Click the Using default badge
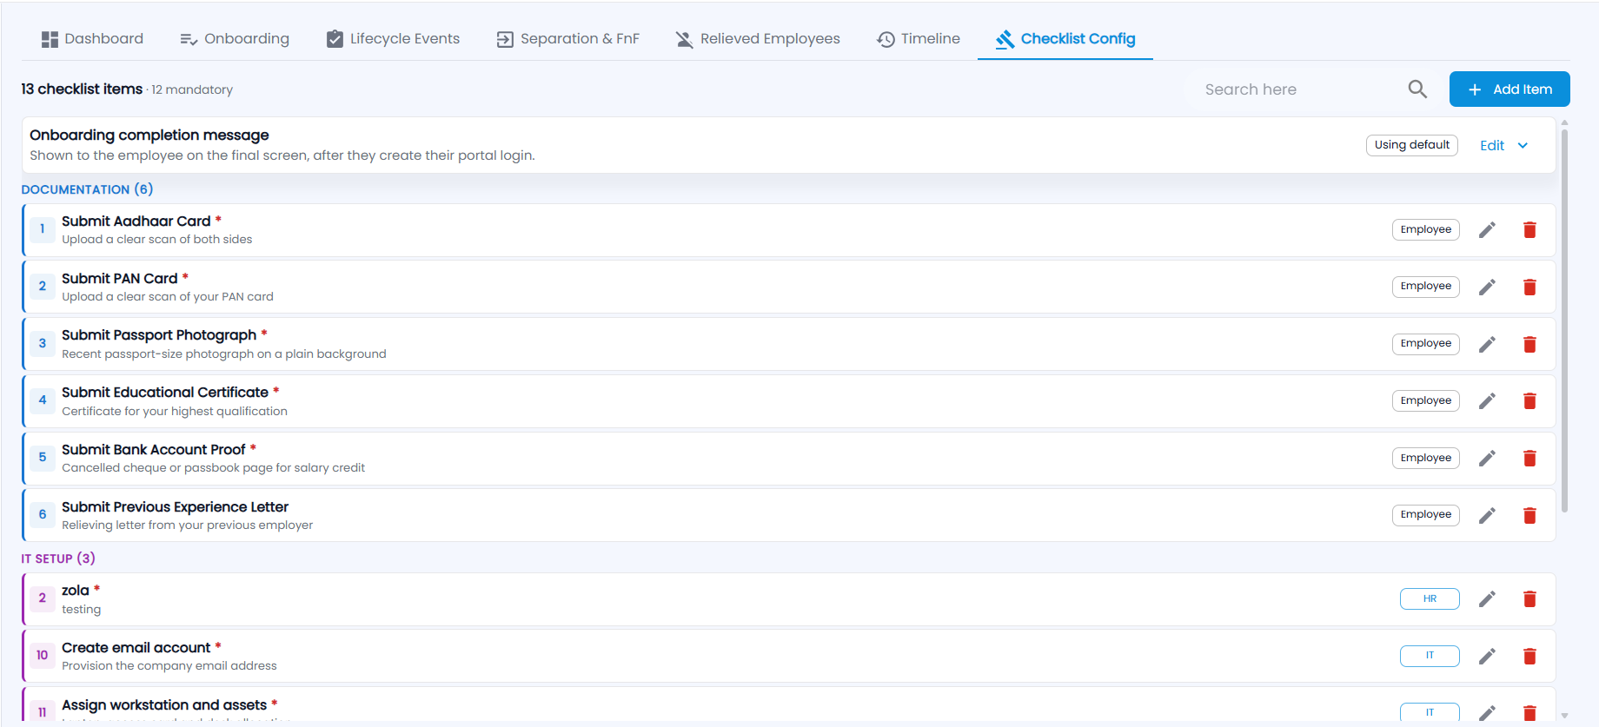The image size is (1599, 727). click(1412, 145)
